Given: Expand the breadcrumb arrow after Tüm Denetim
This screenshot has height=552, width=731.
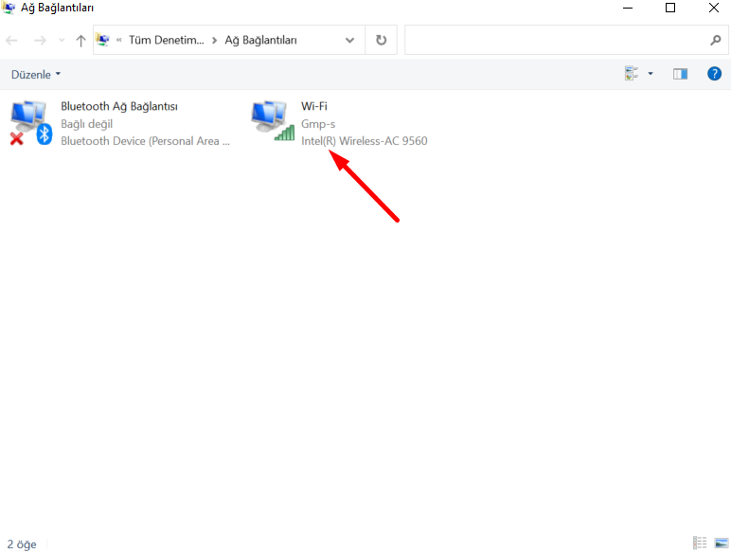Looking at the screenshot, I should 214,41.
